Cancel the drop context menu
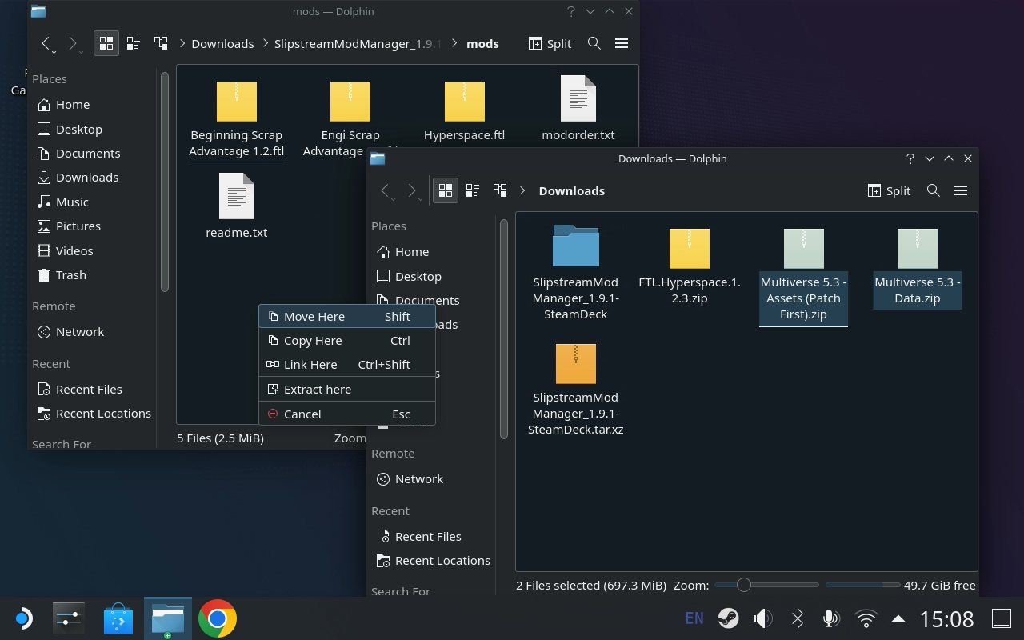 coord(346,414)
